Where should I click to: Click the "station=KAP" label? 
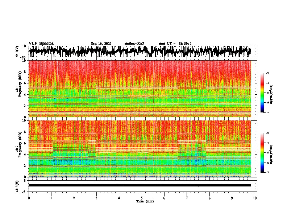tap(134, 44)
